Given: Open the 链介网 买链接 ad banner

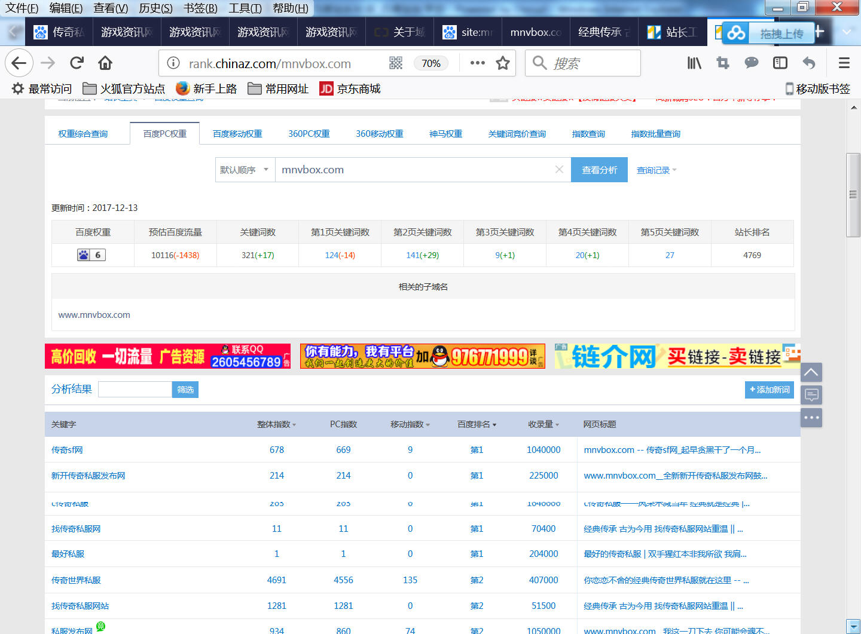Looking at the screenshot, I should [x=677, y=356].
